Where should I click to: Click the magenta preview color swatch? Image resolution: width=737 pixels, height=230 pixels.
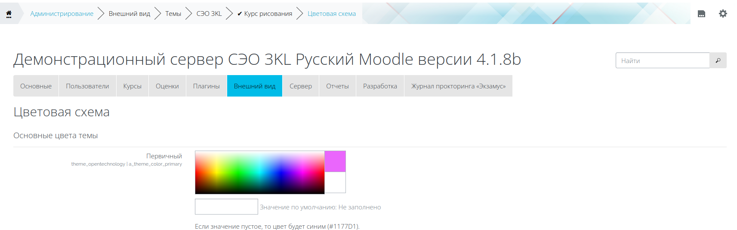pyautogui.click(x=335, y=161)
